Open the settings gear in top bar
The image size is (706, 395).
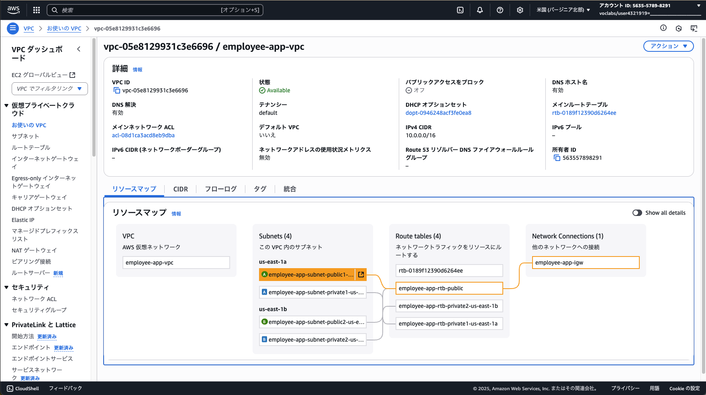(520, 10)
